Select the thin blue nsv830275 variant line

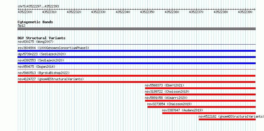[136, 45]
